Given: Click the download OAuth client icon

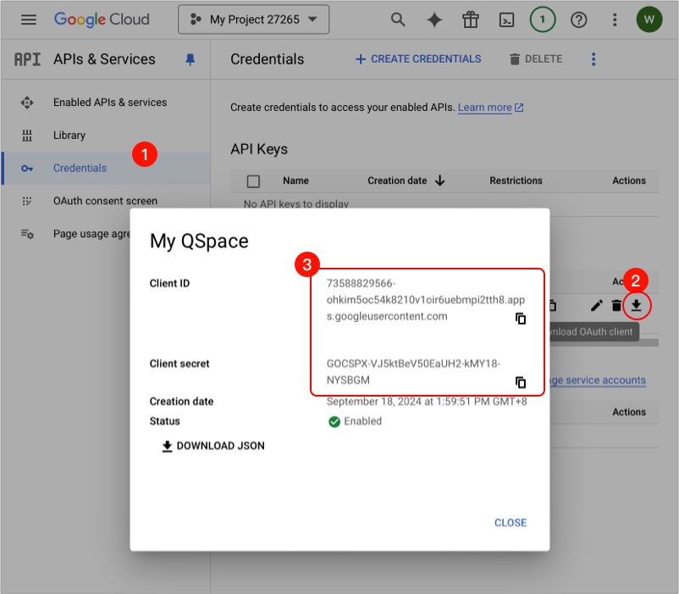Looking at the screenshot, I should [636, 305].
